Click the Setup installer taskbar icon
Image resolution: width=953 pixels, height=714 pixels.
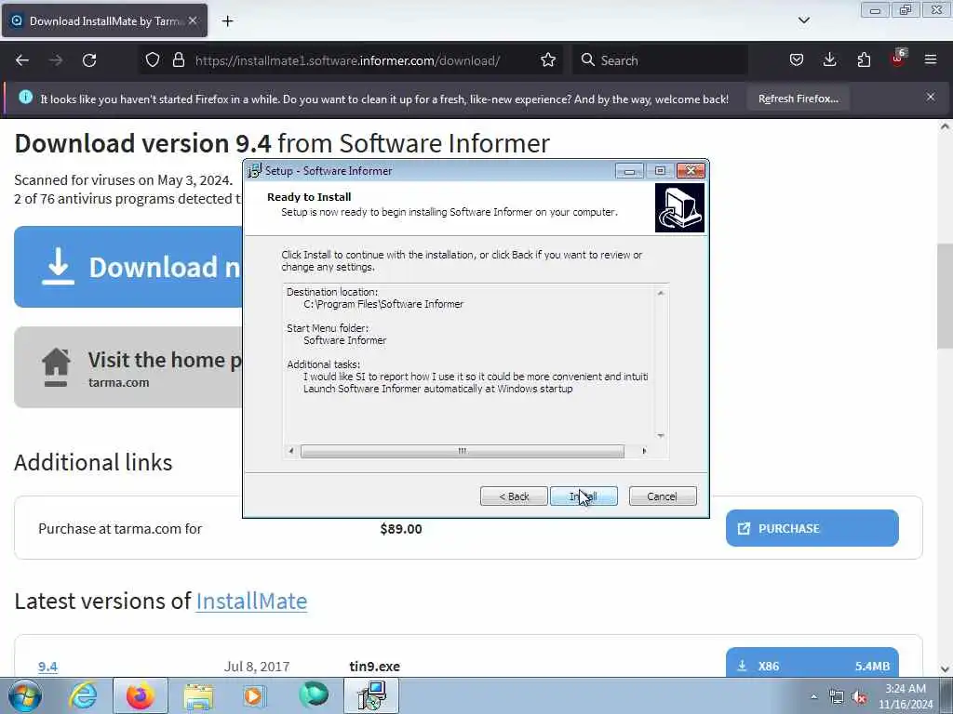point(371,695)
